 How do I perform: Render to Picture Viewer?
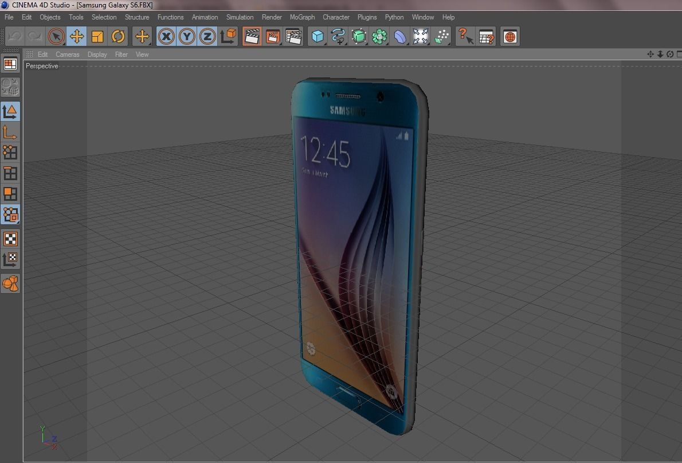click(273, 37)
